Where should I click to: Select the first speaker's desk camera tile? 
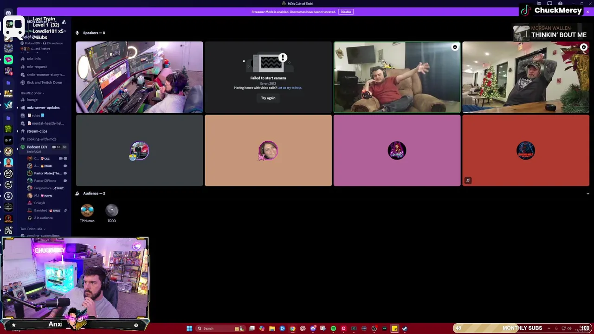pos(139,77)
